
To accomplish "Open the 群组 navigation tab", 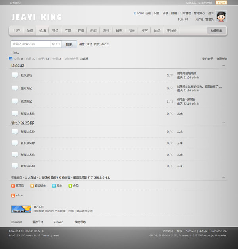I will [81, 31].
